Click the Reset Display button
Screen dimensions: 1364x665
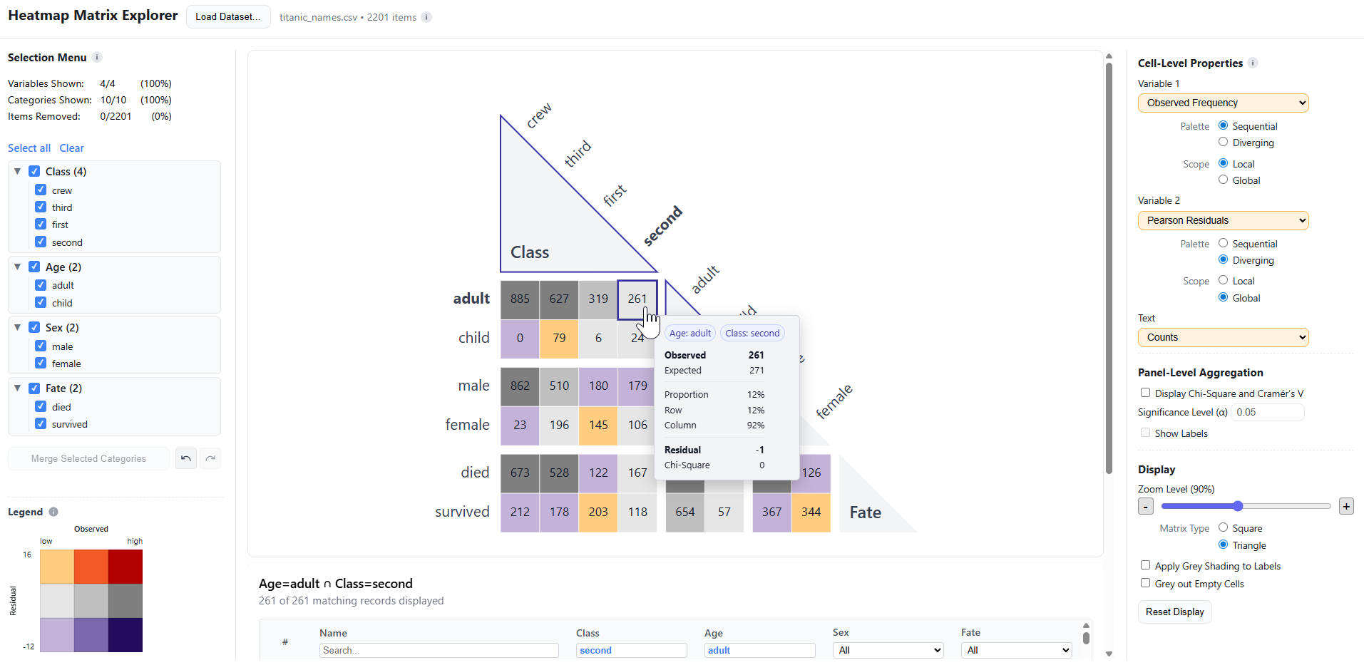[x=1174, y=612]
